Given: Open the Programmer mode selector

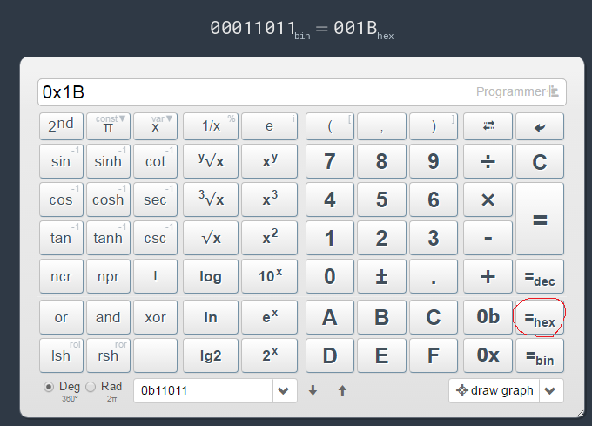Looking at the screenshot, I should (521, 92).
